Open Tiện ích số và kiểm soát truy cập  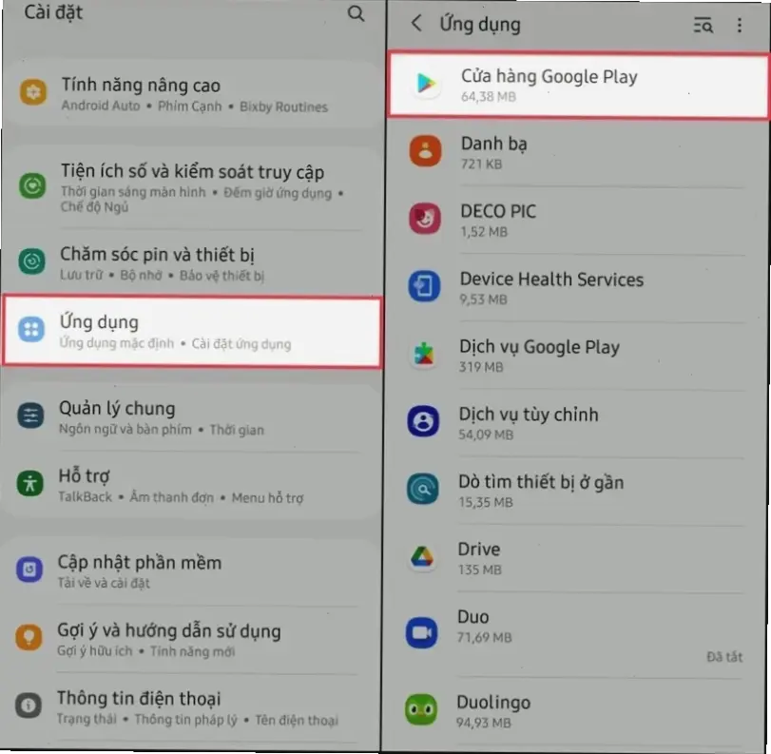tap(192, 188)
